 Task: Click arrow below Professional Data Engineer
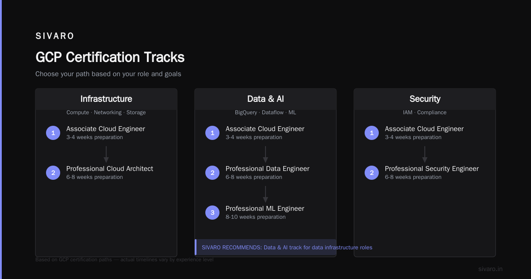tap(265, 194)
